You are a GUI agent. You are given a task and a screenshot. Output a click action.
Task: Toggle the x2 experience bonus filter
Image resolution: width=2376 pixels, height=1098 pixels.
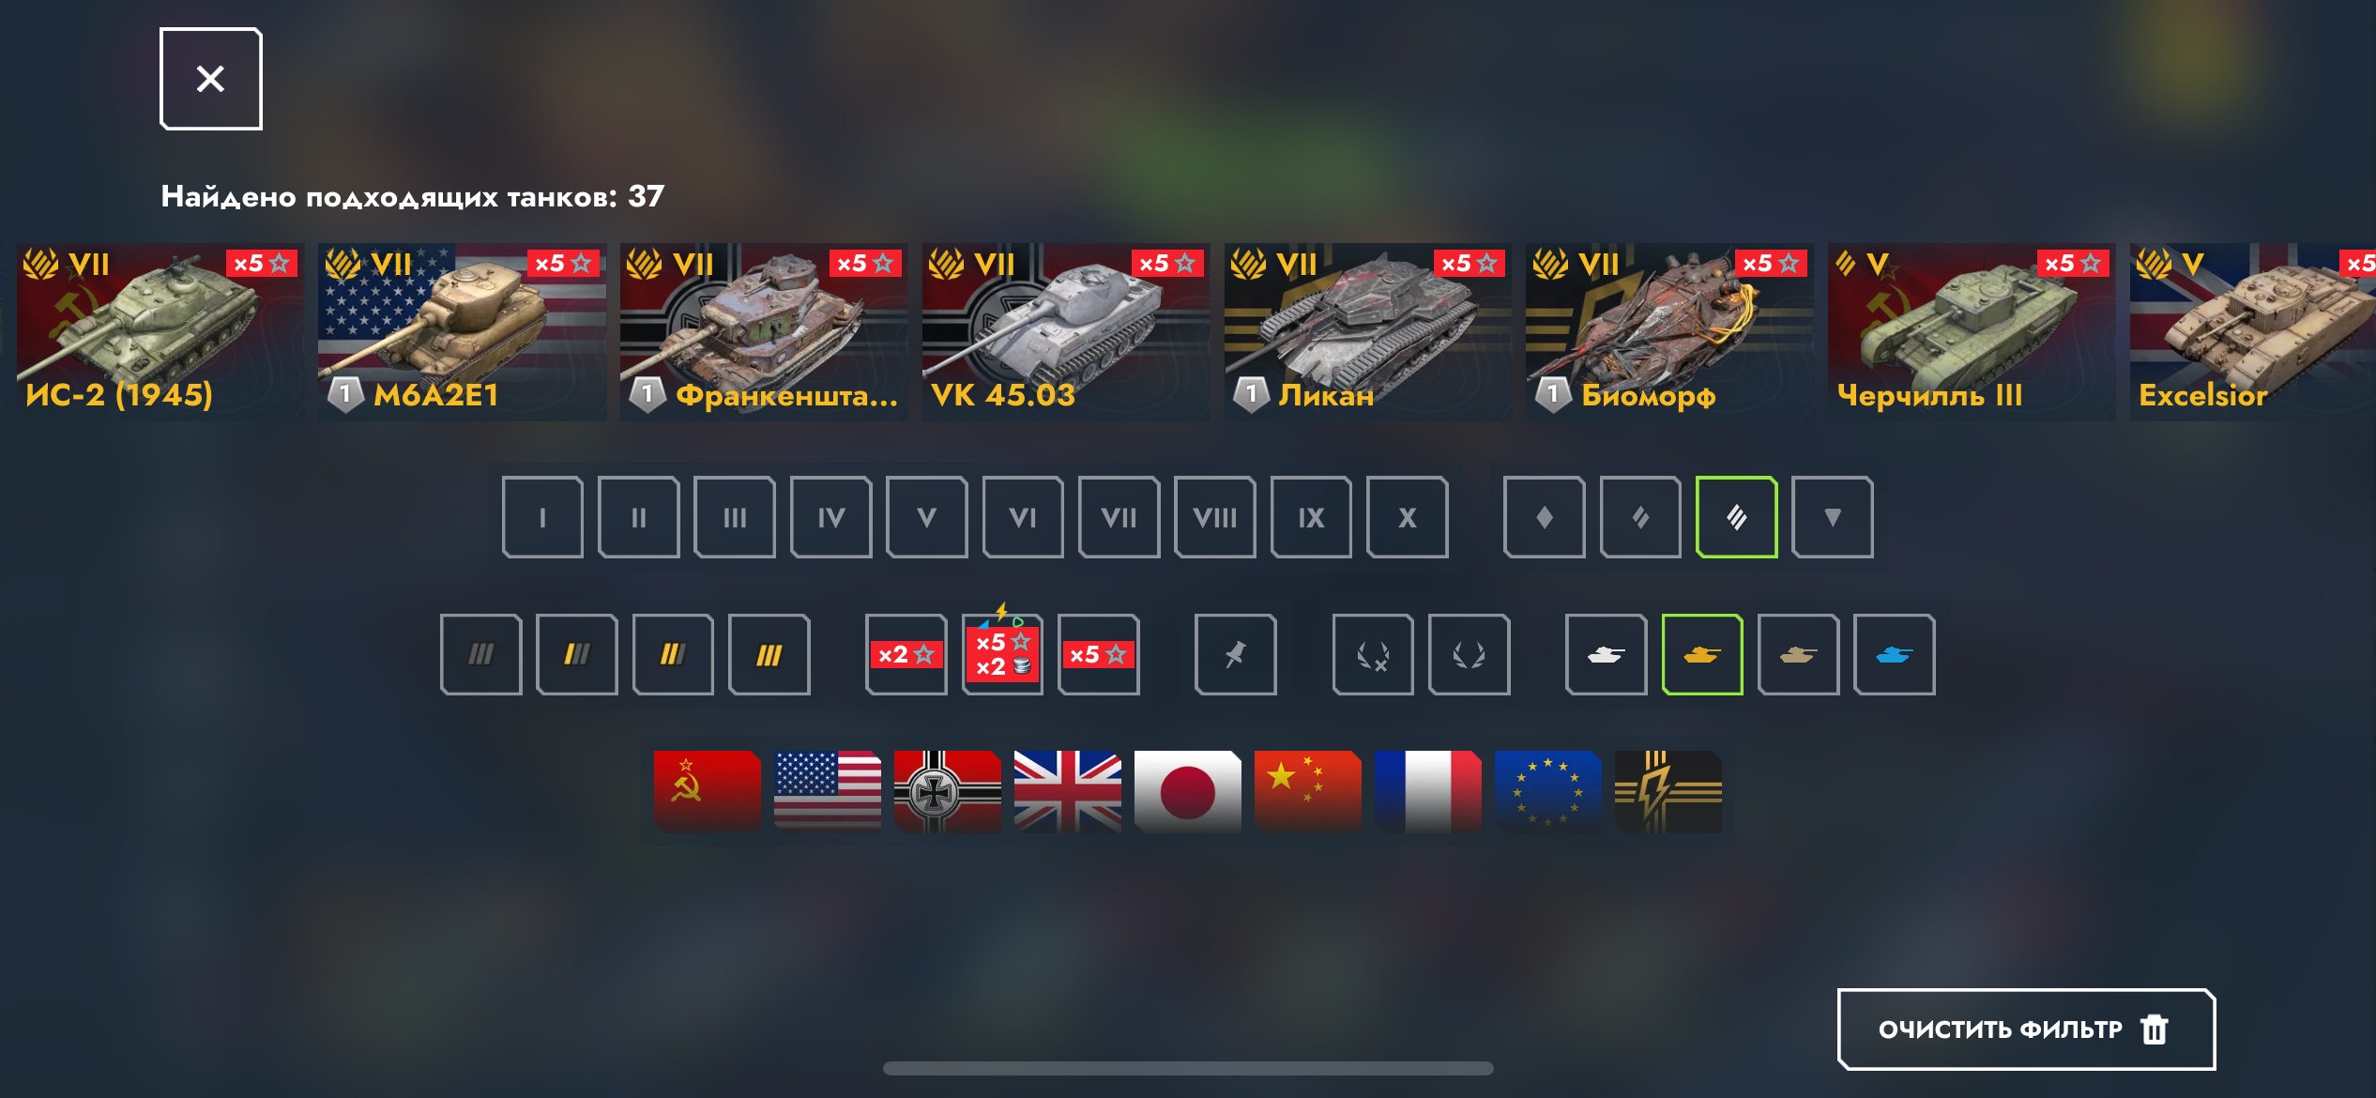(x=906, y=655)
